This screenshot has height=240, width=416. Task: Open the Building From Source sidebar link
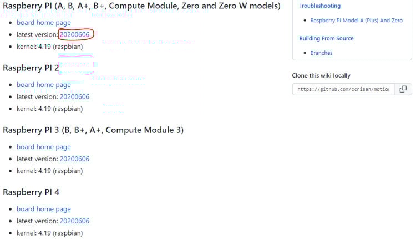(326, 39)
